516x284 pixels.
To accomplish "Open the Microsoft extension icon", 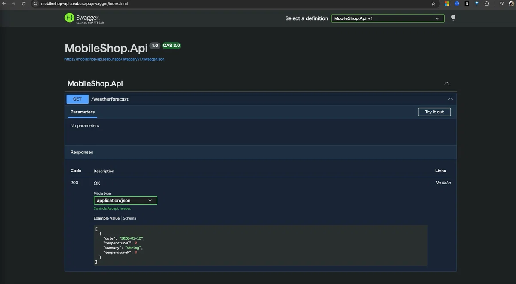I will [x=447, y=3].
